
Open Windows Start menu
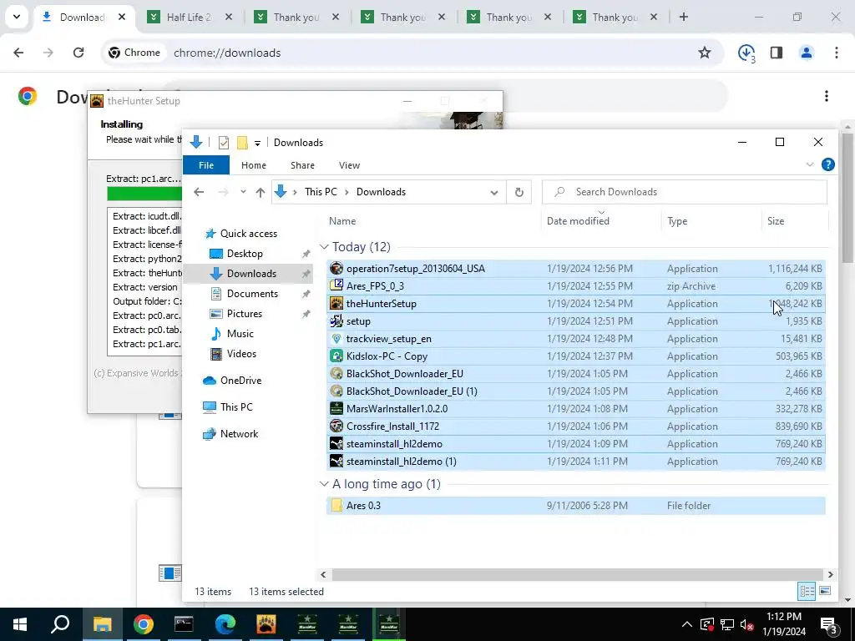point(20,624)
